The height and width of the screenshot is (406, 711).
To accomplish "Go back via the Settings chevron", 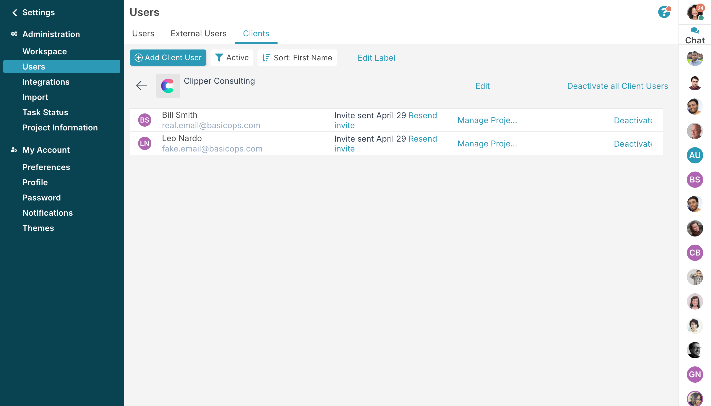I will [15, 12].
